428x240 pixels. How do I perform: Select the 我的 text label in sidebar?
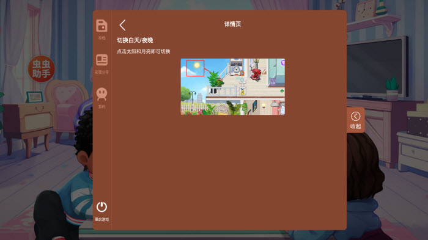101,107
